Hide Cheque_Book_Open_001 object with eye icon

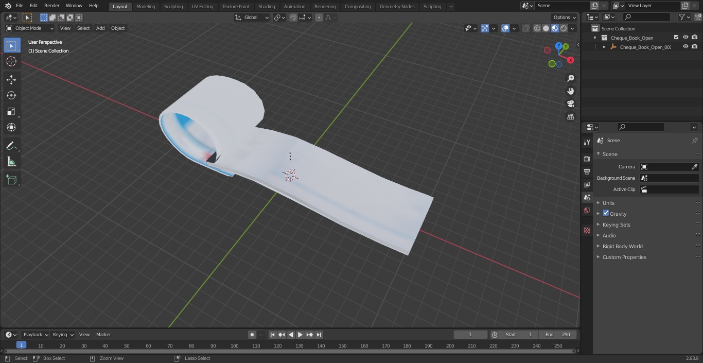(x=686, y=47)
